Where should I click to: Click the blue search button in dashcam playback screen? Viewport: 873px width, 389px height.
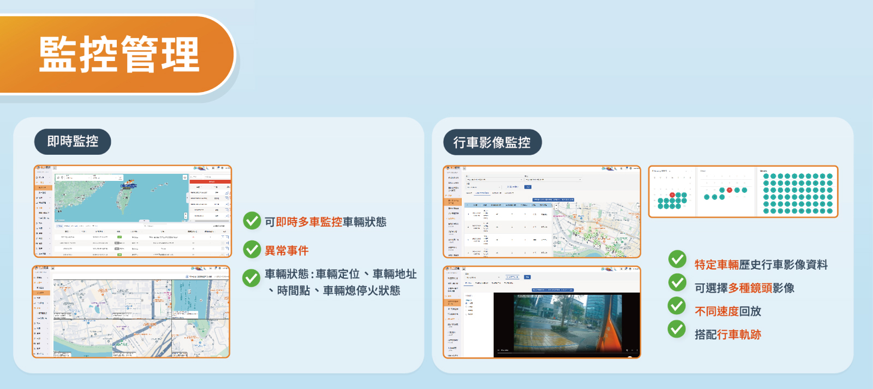point(527,277)
